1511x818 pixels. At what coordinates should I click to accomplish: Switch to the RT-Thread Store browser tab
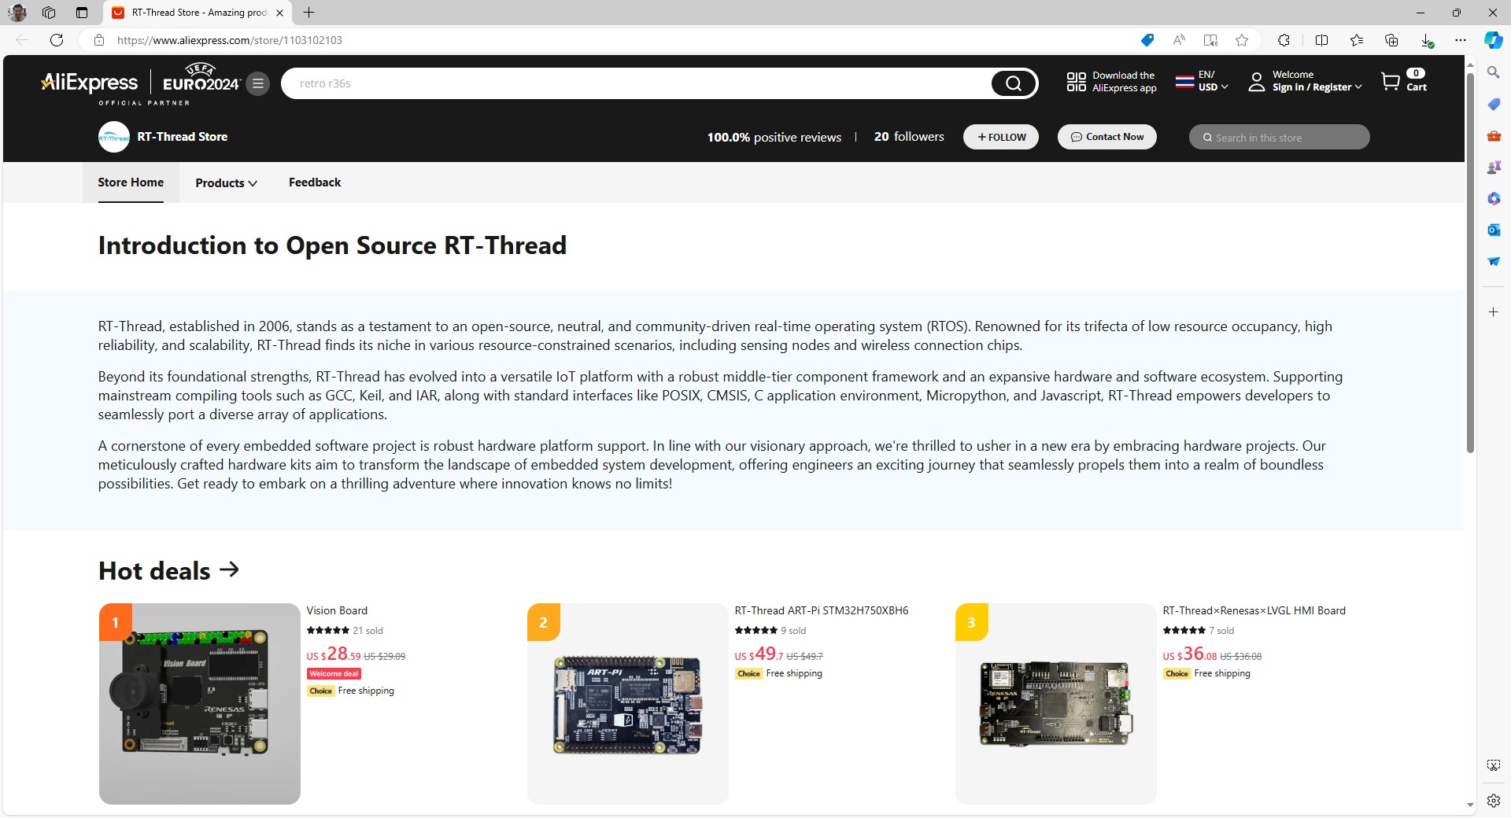[198, 13]
